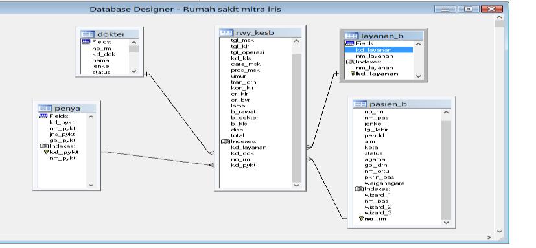The width and height of the screenshot is (536, 248).
Task: Click the table icon in pasien_b title bar
Action: tap(360, 104)
